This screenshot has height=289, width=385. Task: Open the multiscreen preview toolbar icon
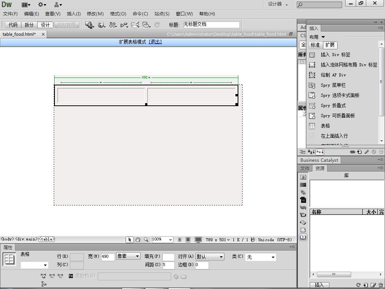tap(89, 25)
